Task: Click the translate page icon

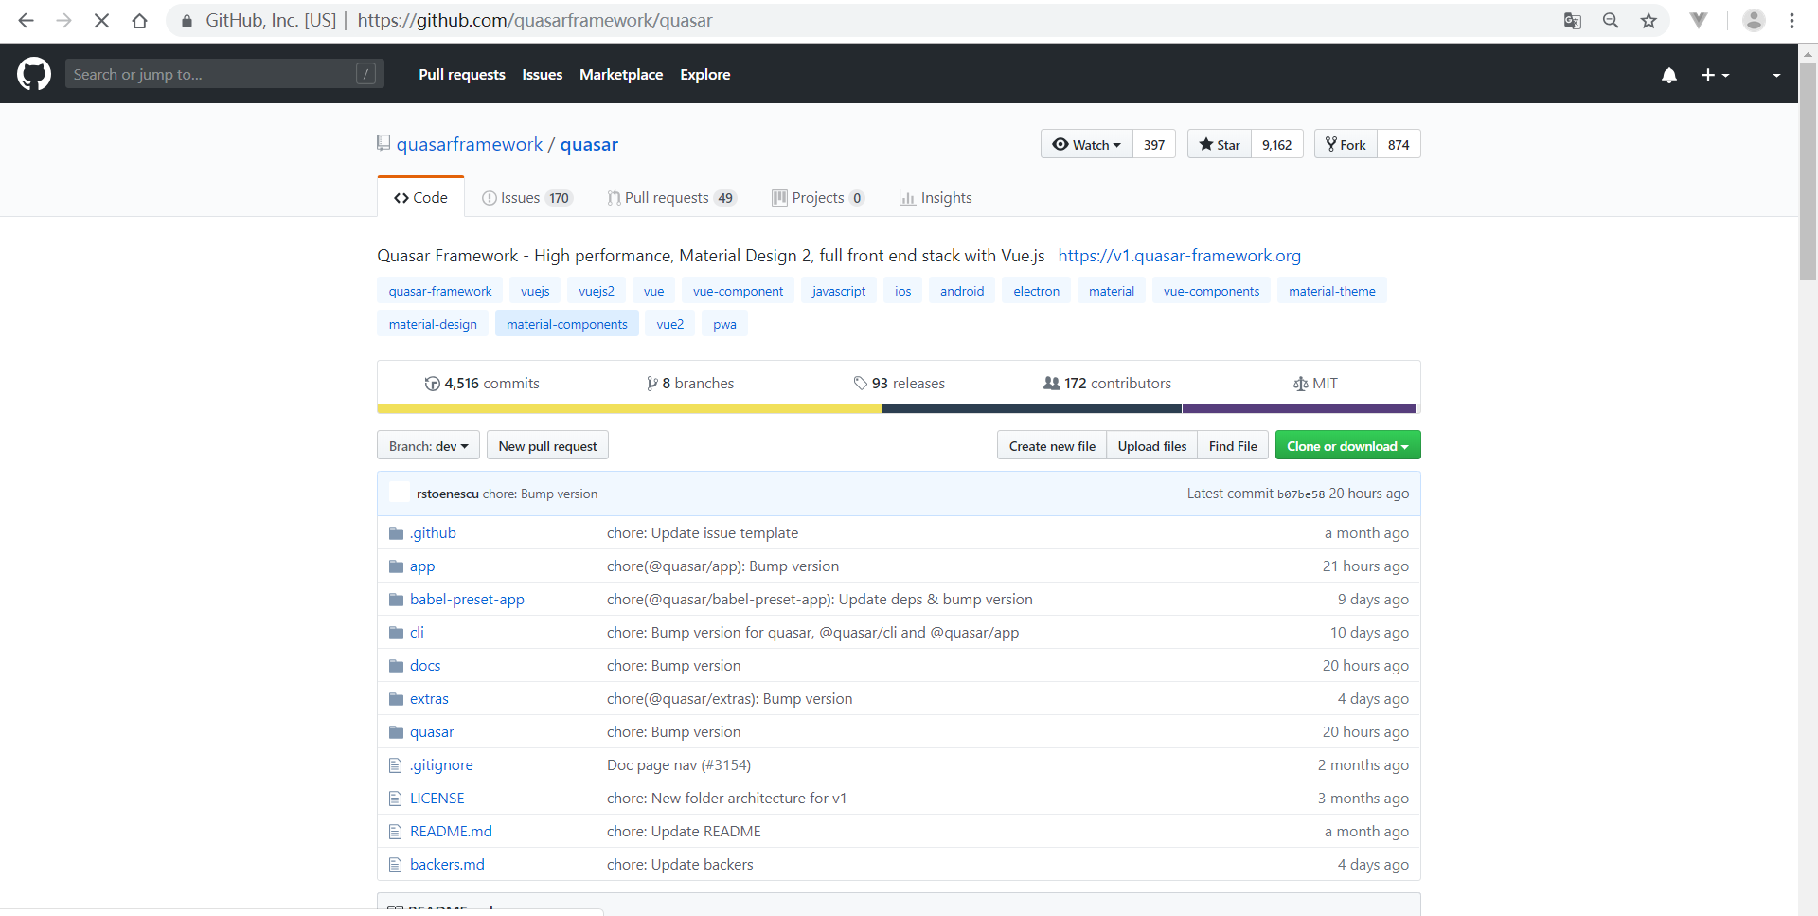Action: (1572, 20)
